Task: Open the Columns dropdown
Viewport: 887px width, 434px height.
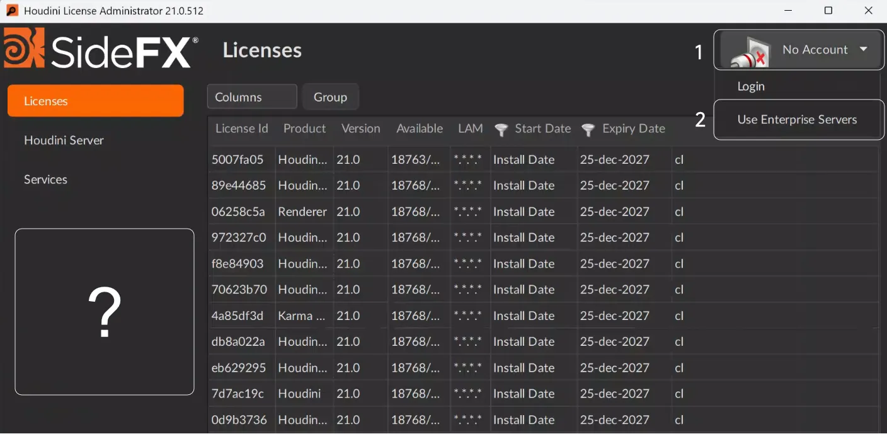Action: (x=252, y=97)
